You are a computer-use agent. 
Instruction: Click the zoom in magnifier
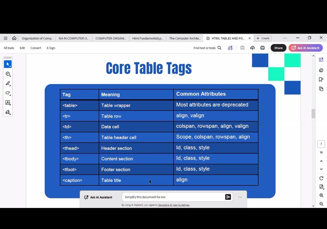321,195
